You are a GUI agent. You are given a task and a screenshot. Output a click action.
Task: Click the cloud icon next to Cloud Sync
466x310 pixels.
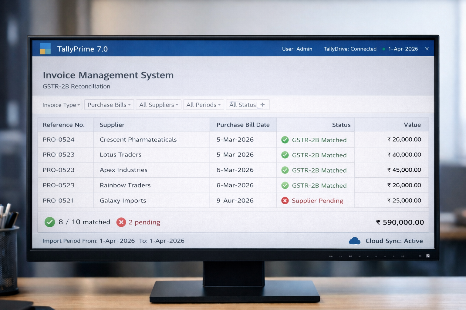354,241
